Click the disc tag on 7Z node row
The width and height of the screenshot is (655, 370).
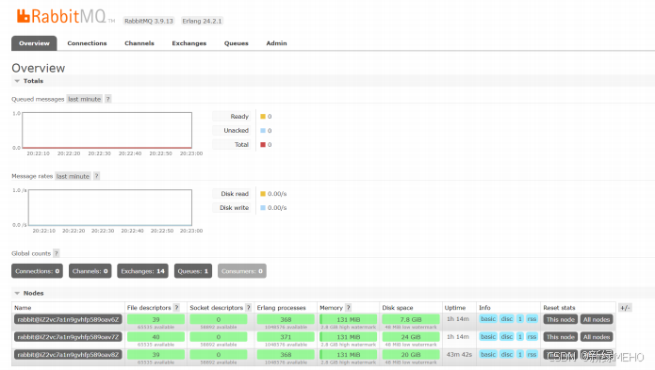click(507, 337)
